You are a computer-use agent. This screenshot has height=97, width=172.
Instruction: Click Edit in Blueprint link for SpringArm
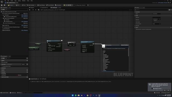pyautogui.click(x=24, y=15)
